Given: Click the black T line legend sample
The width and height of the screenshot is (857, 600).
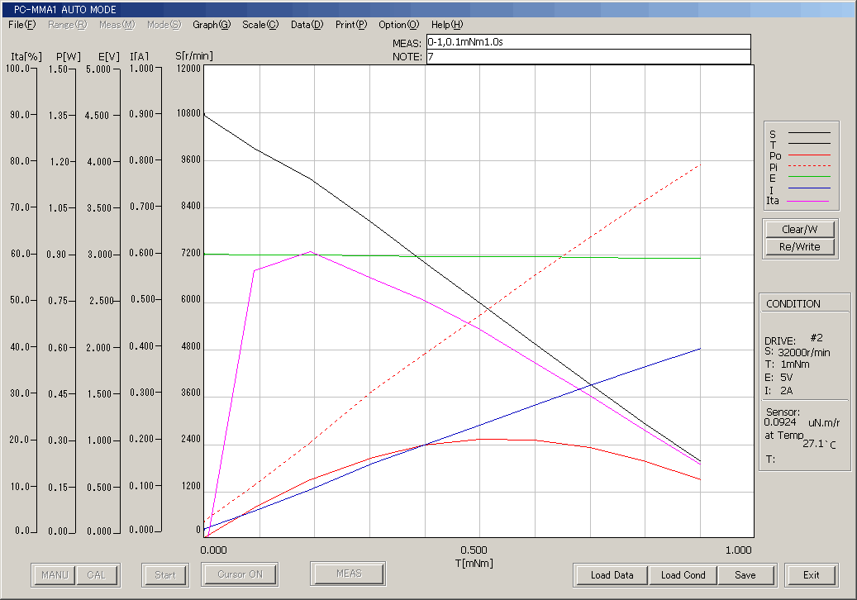Looking at the screenshot, I should click(x=809, y=143).
